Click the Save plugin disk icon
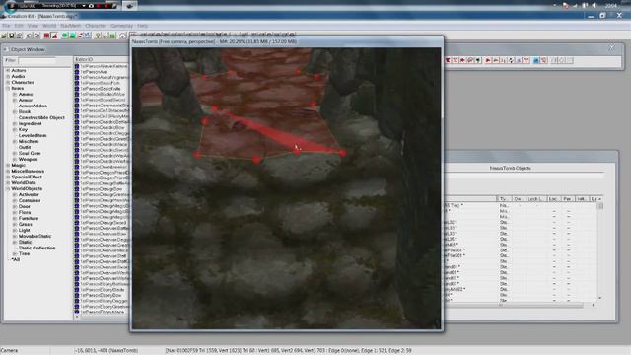 point(12,35)
